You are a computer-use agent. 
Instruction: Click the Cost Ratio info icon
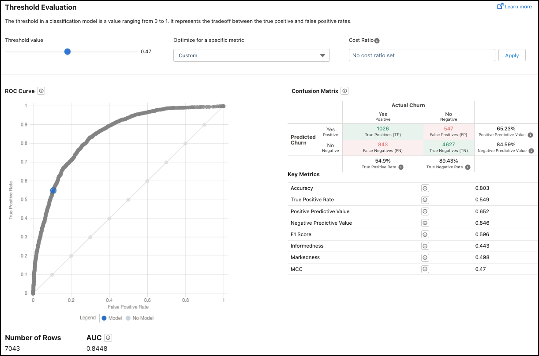point(377,41)
